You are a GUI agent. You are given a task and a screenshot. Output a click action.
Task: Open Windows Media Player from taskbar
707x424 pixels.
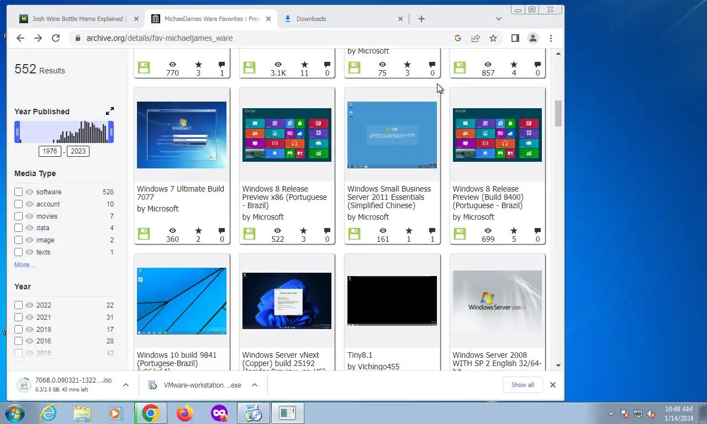[115, 413]
